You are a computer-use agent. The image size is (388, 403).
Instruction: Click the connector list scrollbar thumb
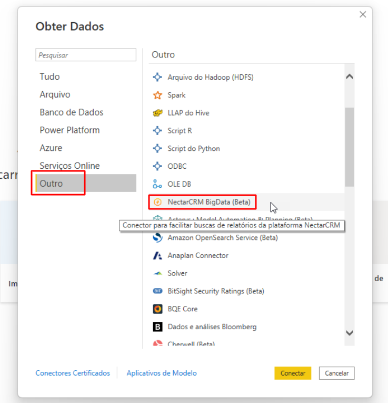349,147
